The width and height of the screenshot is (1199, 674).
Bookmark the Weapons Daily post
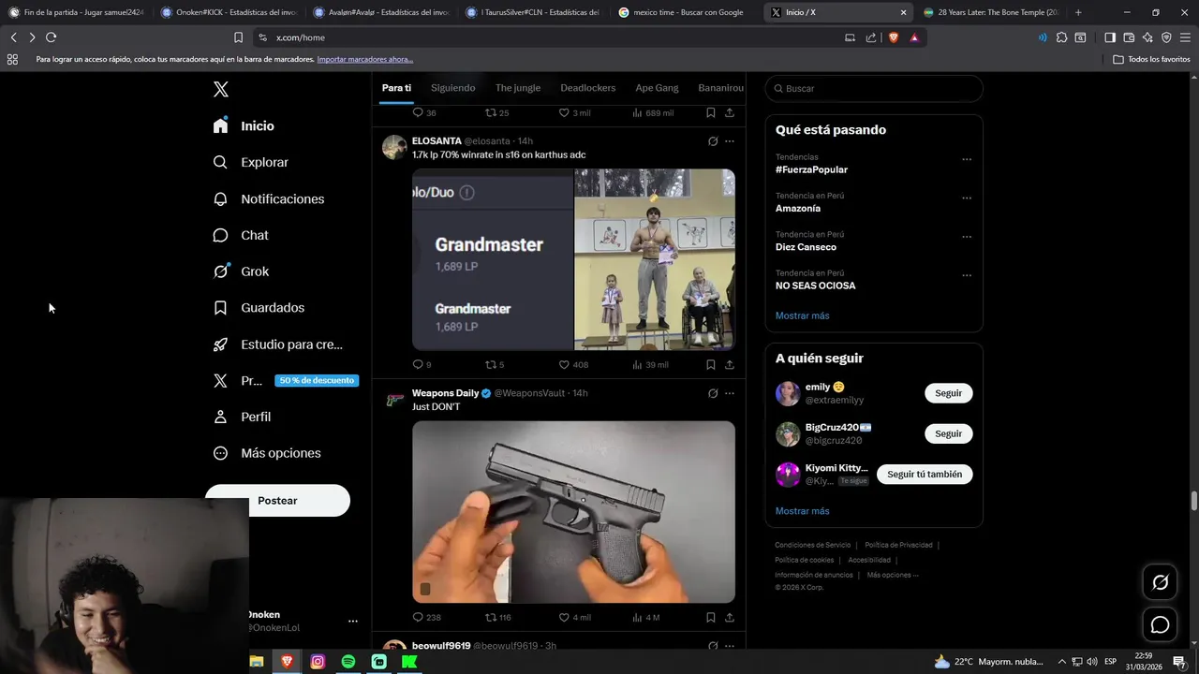(x=711, y=617)
